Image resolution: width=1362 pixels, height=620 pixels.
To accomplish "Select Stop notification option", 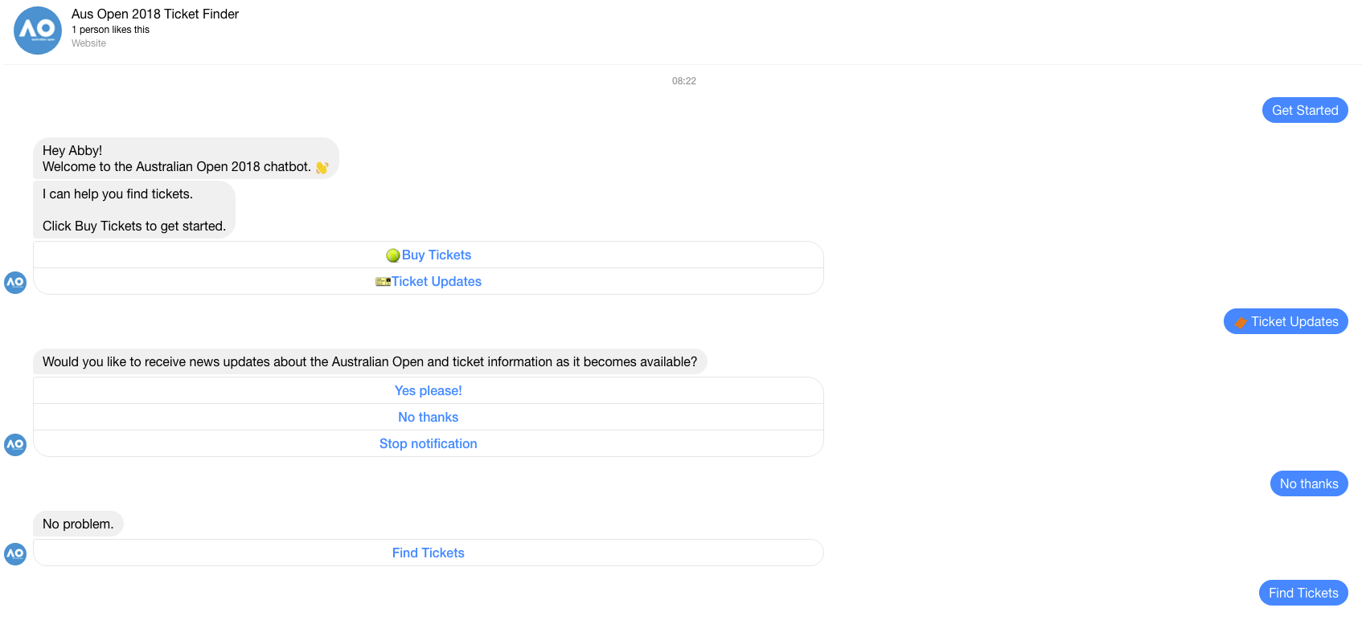I will (429, 443).
